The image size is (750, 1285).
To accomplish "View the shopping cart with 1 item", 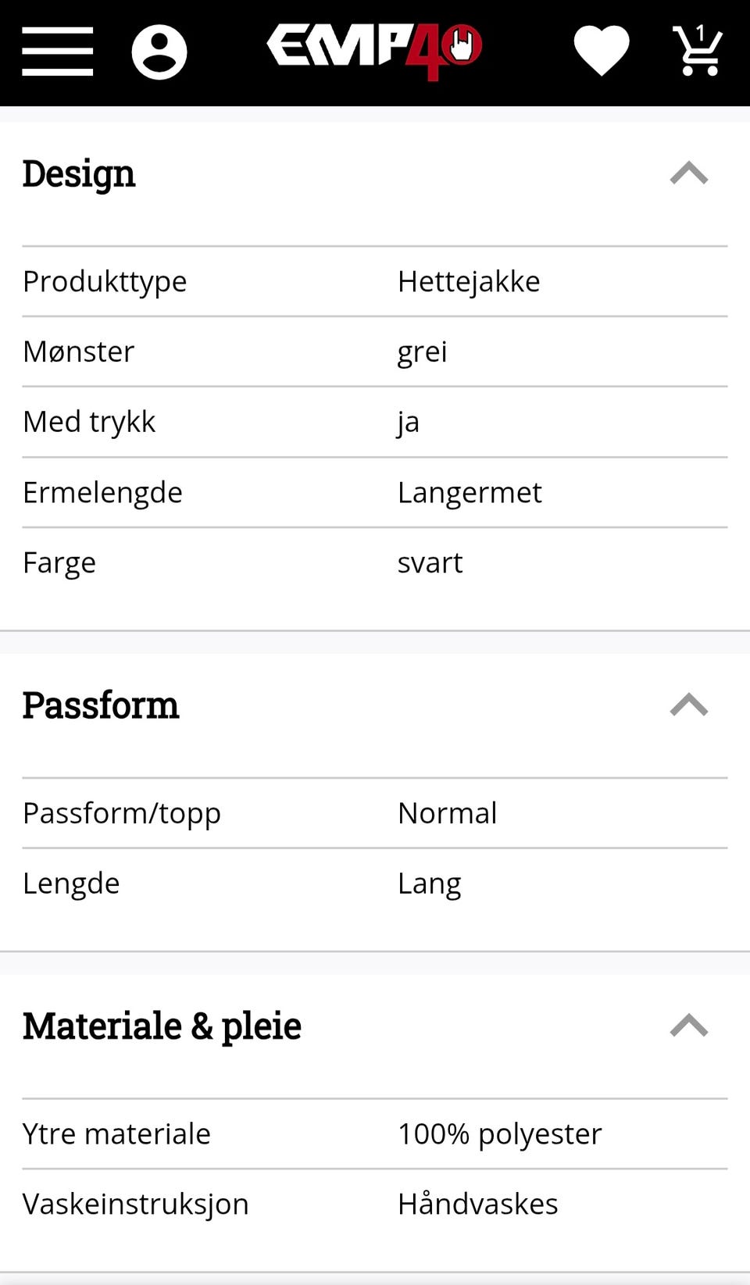I will [698, 52].
